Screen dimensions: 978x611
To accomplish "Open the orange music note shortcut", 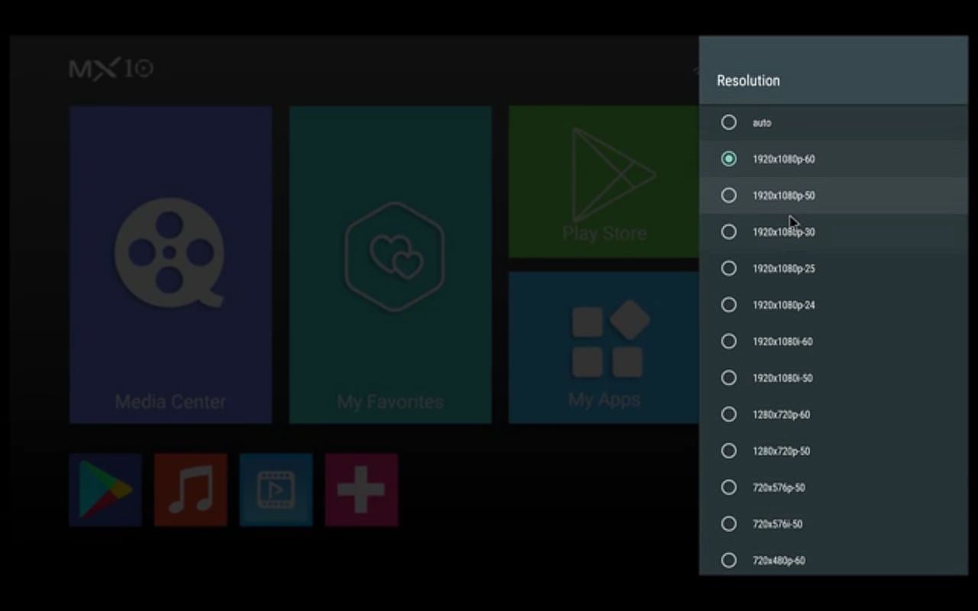I will click(x=191, y=490).
